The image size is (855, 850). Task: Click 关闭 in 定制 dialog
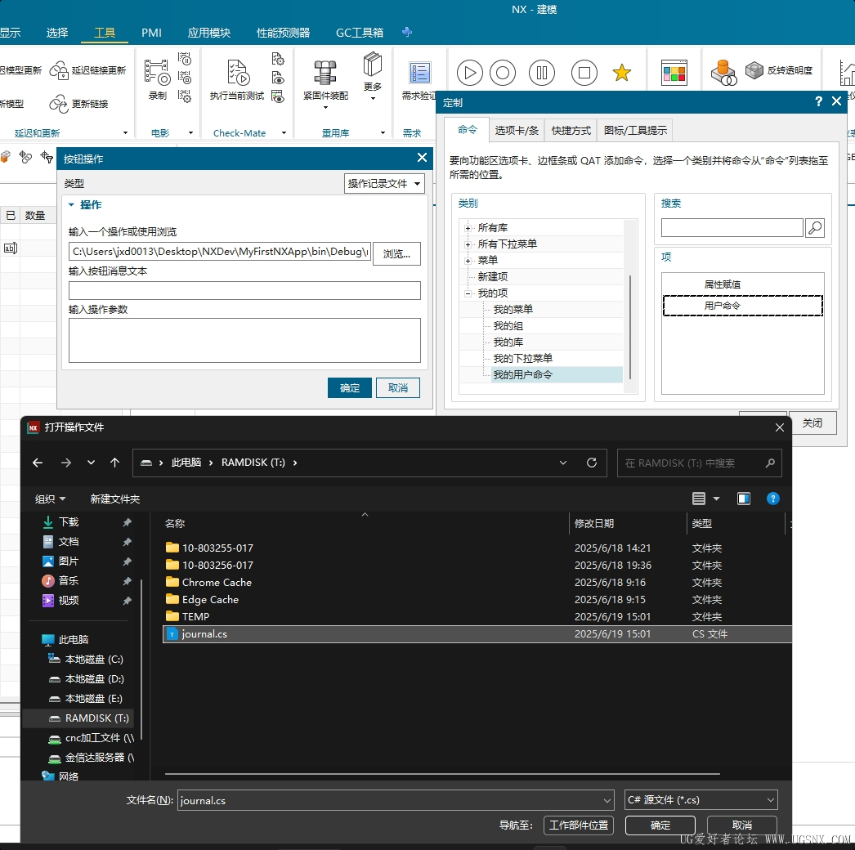812,423
